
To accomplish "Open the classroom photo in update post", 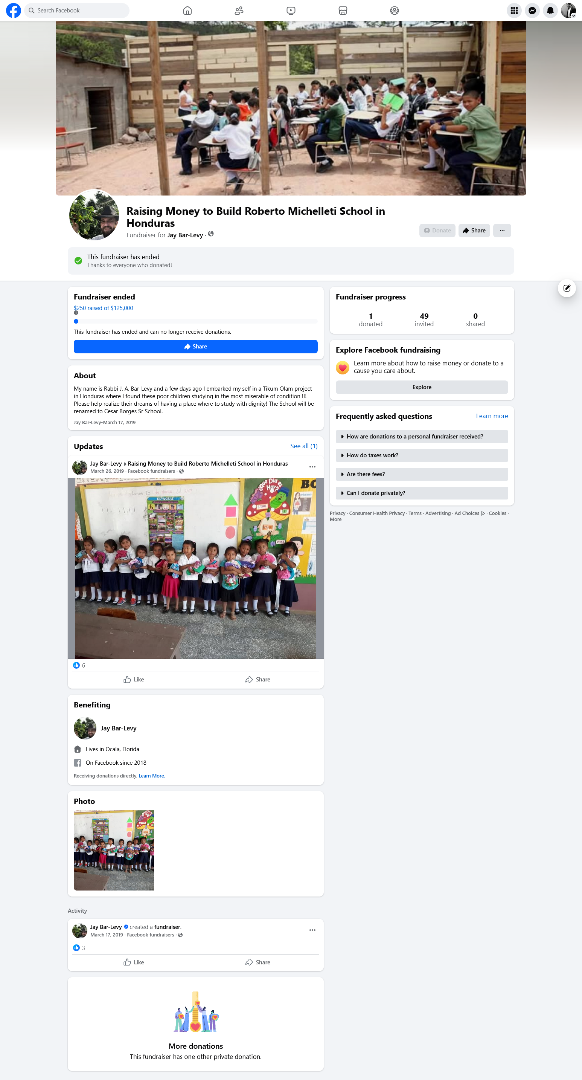I will (x=196, y=568).
